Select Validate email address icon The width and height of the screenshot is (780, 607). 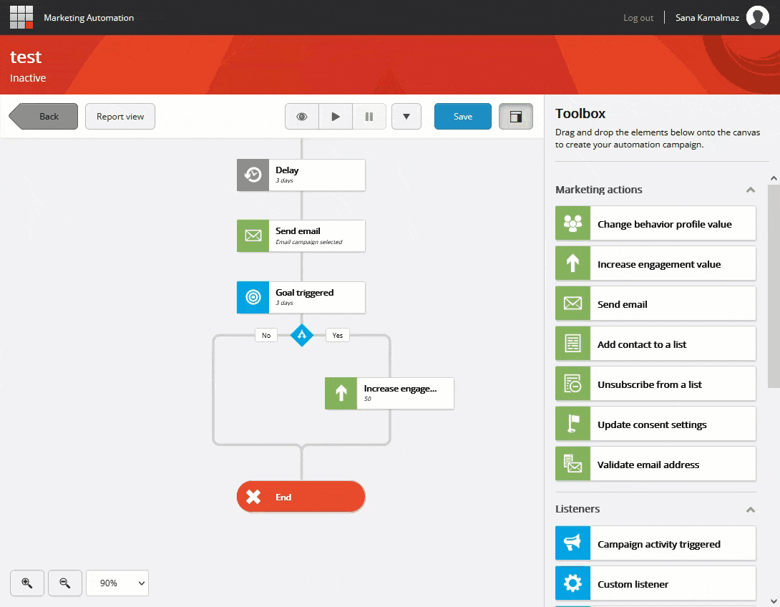pyautogui.click(x=573, y=464)
